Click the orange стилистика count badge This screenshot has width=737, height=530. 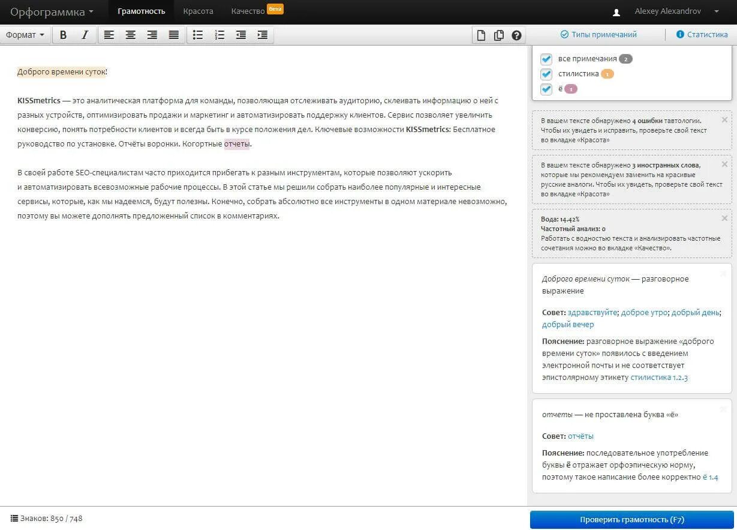click(607, 74)
